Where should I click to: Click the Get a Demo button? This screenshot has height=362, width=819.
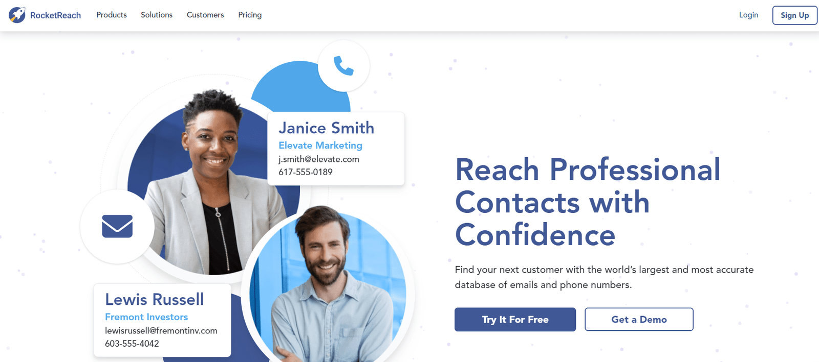click(639, 320)
